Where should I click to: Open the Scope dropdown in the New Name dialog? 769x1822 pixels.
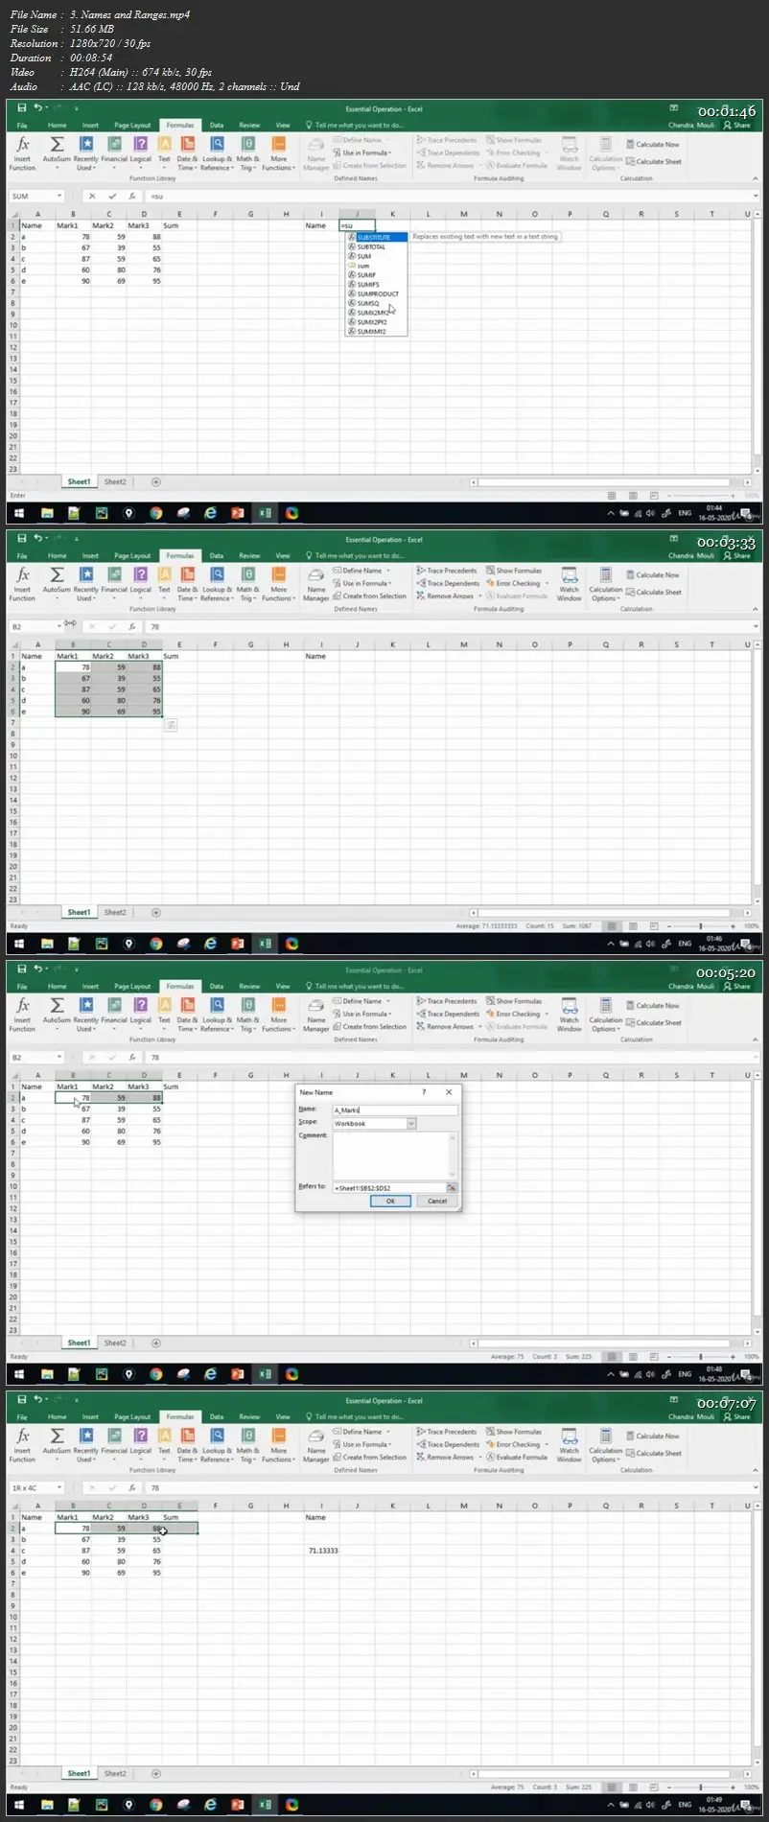[x=411, y=1124]
